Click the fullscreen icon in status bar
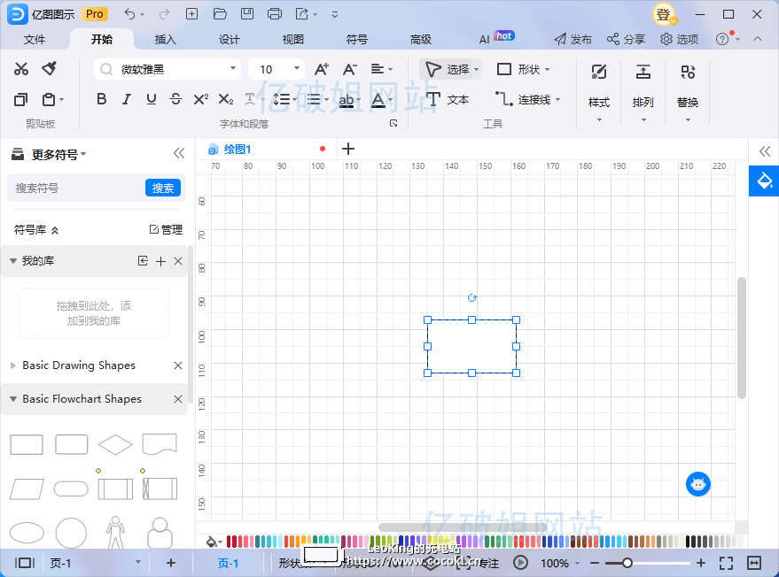Image resolution: width=779 pixels, height=577 pixels. pyautogui.click(x=727, y=563)
